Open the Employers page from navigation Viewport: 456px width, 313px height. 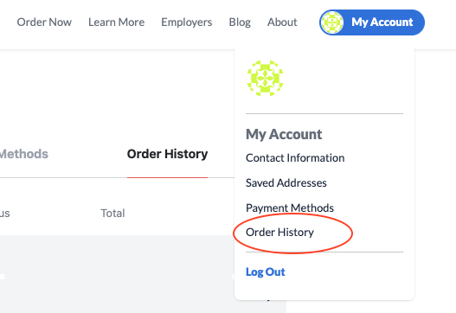(187, 22)
